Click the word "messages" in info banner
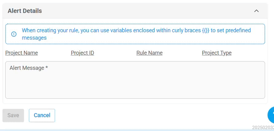Viewport: 274px width, 131px height. pyautogui.click(x=34, y=38)
